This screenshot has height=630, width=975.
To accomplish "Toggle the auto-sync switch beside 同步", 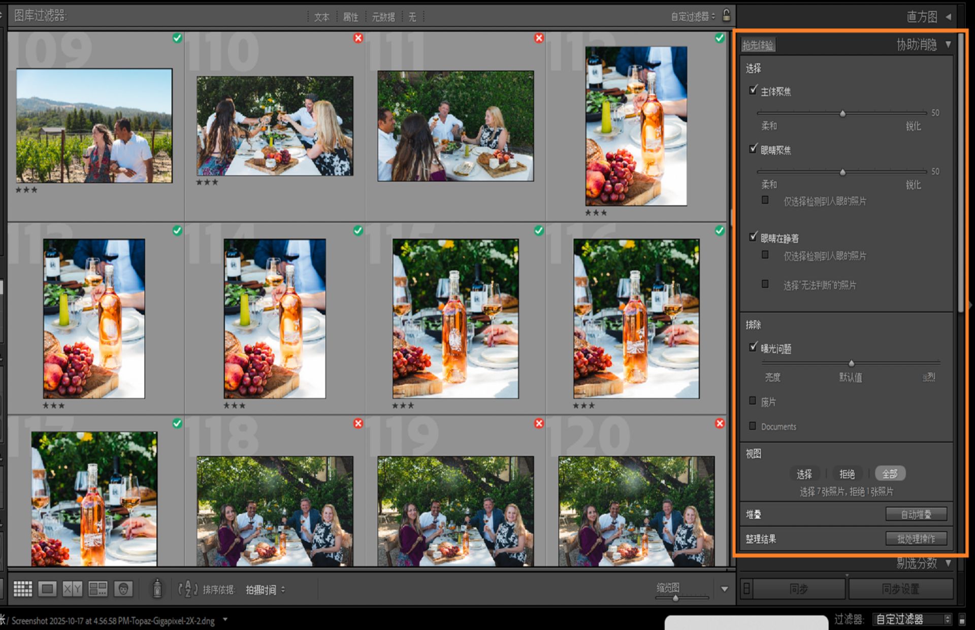I will pyautogui.click(x=746, y=589).
